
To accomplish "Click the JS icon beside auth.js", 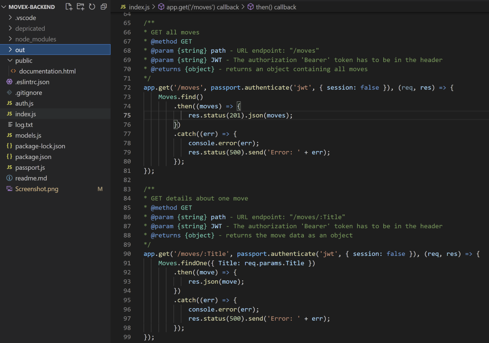I will (9, 103).
